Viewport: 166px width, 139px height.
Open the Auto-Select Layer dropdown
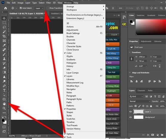pos(39,8)
